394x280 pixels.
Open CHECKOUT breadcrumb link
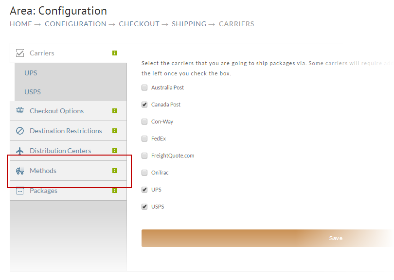coord(139,24)
